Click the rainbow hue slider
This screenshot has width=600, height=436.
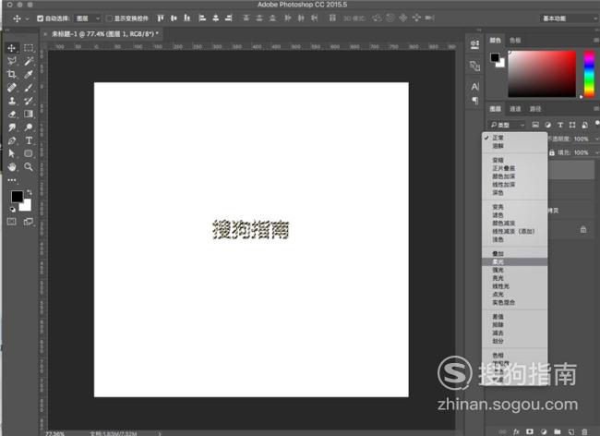click(589, 74)
